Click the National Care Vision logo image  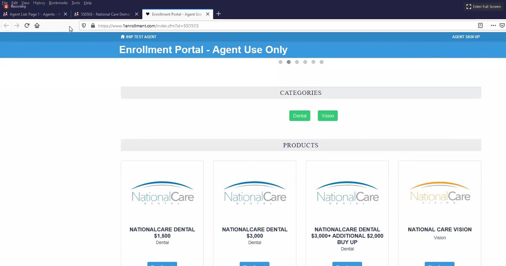(x=440, y=193)
